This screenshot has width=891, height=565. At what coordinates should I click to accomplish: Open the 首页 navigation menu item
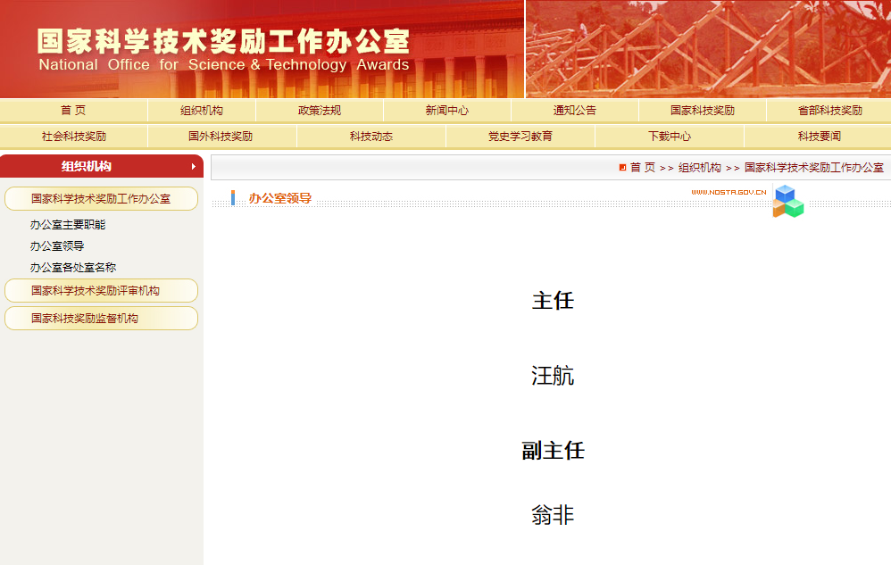click(73, 111)
